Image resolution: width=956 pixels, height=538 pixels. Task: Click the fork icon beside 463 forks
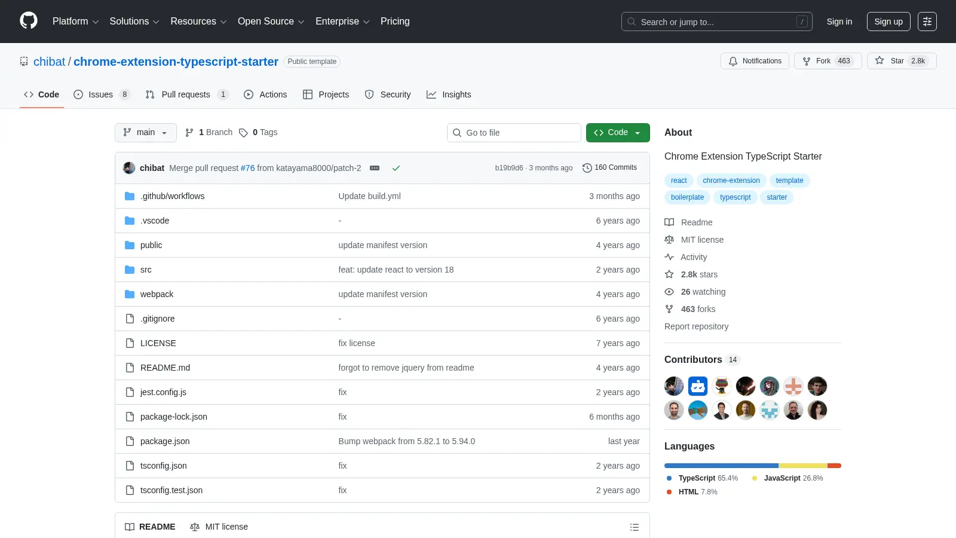tap(669, 309)
